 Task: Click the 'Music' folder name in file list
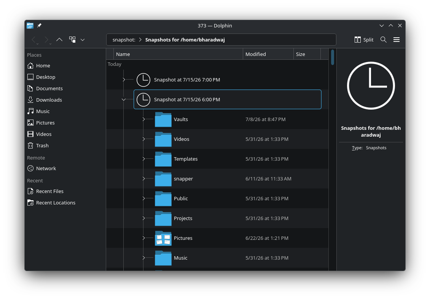(x=180, y=258)
